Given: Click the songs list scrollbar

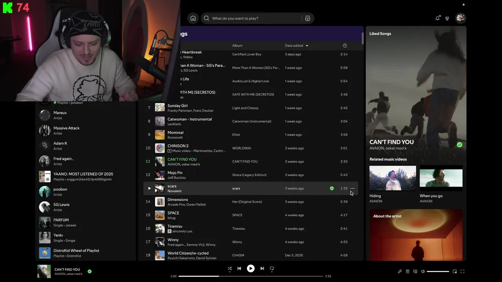Looking at the screenshot, I should tap(363, 38).
